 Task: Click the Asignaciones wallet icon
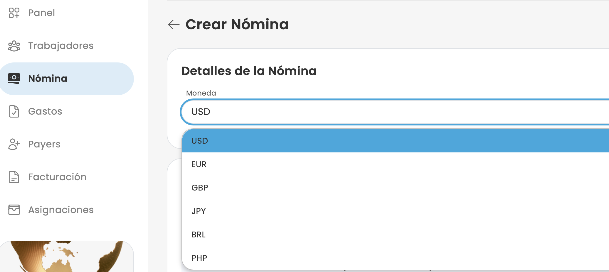click(14, 210)
